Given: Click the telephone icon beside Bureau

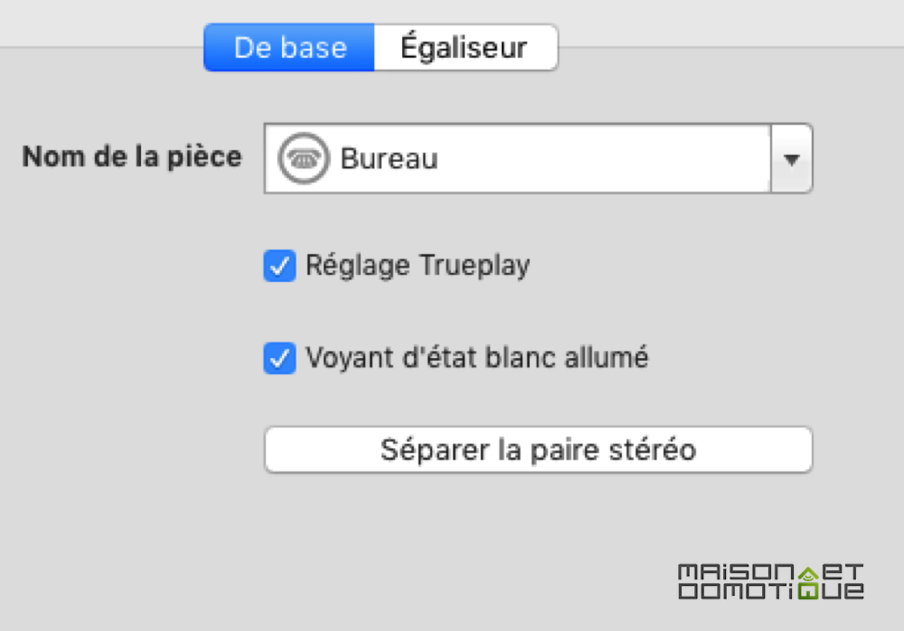Looking at the screenshot, I should (x=303, y=158).
